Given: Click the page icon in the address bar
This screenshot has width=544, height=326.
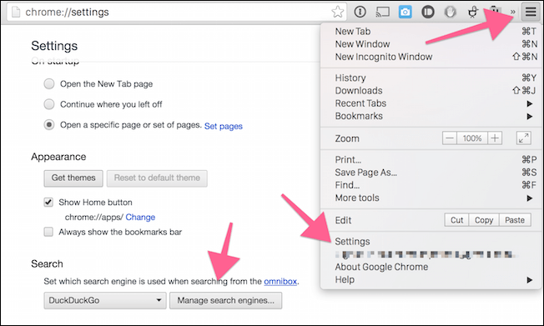Looking at the screenshot, I should pyautogui.click(x=16, y=13).
